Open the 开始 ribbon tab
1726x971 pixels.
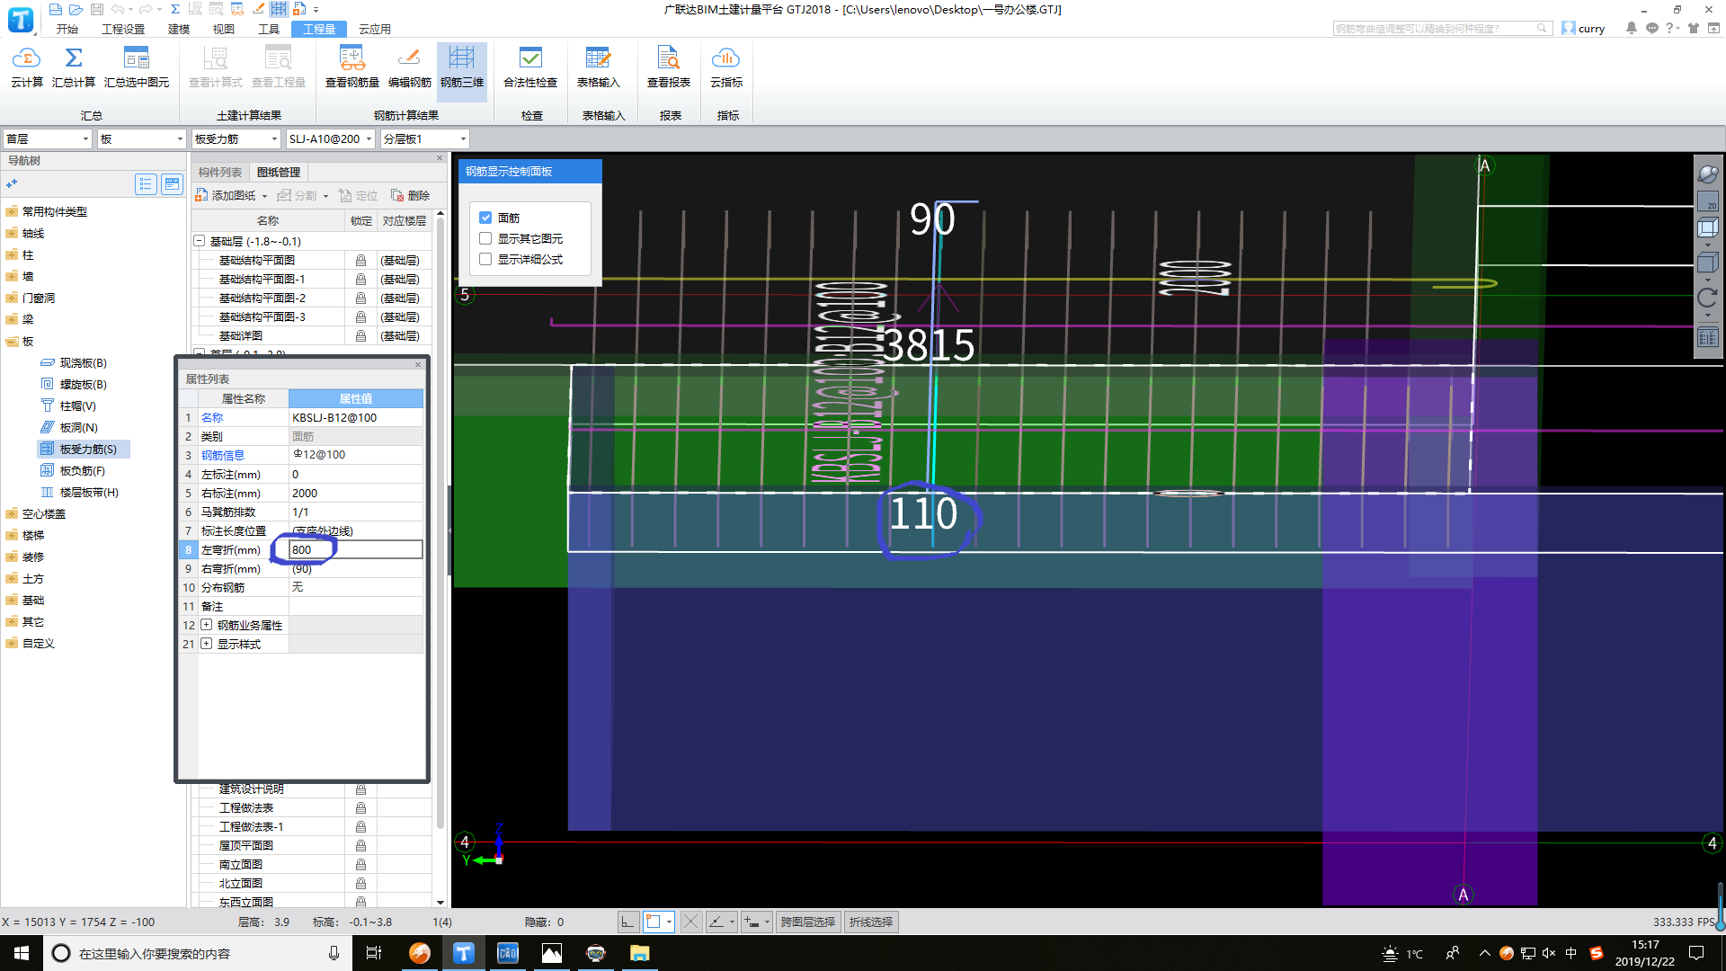(67, 29)
